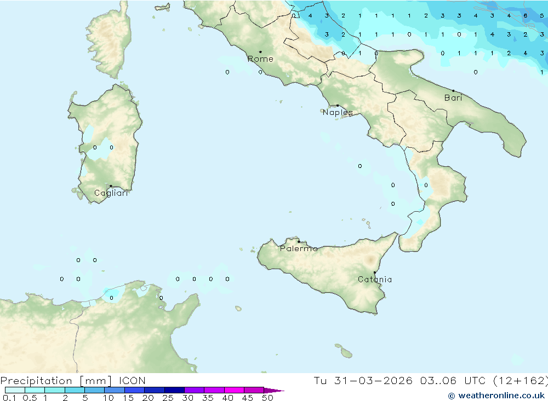Click the '03..06 UTC' time range text

coord(453,380)
